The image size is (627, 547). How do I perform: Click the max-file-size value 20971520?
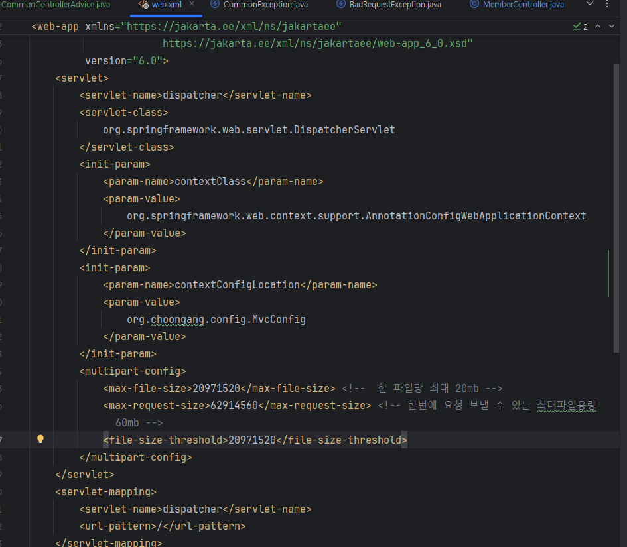click(x=216, y=389)
